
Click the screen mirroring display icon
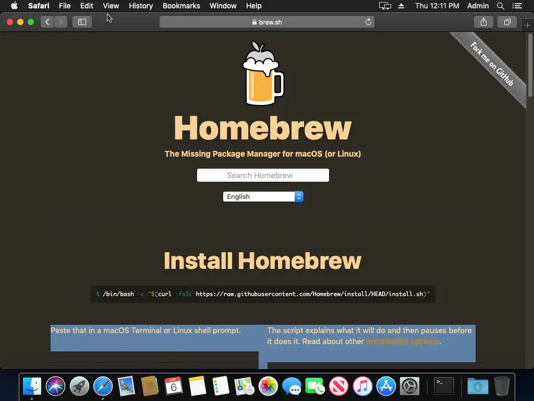point(385,6)
